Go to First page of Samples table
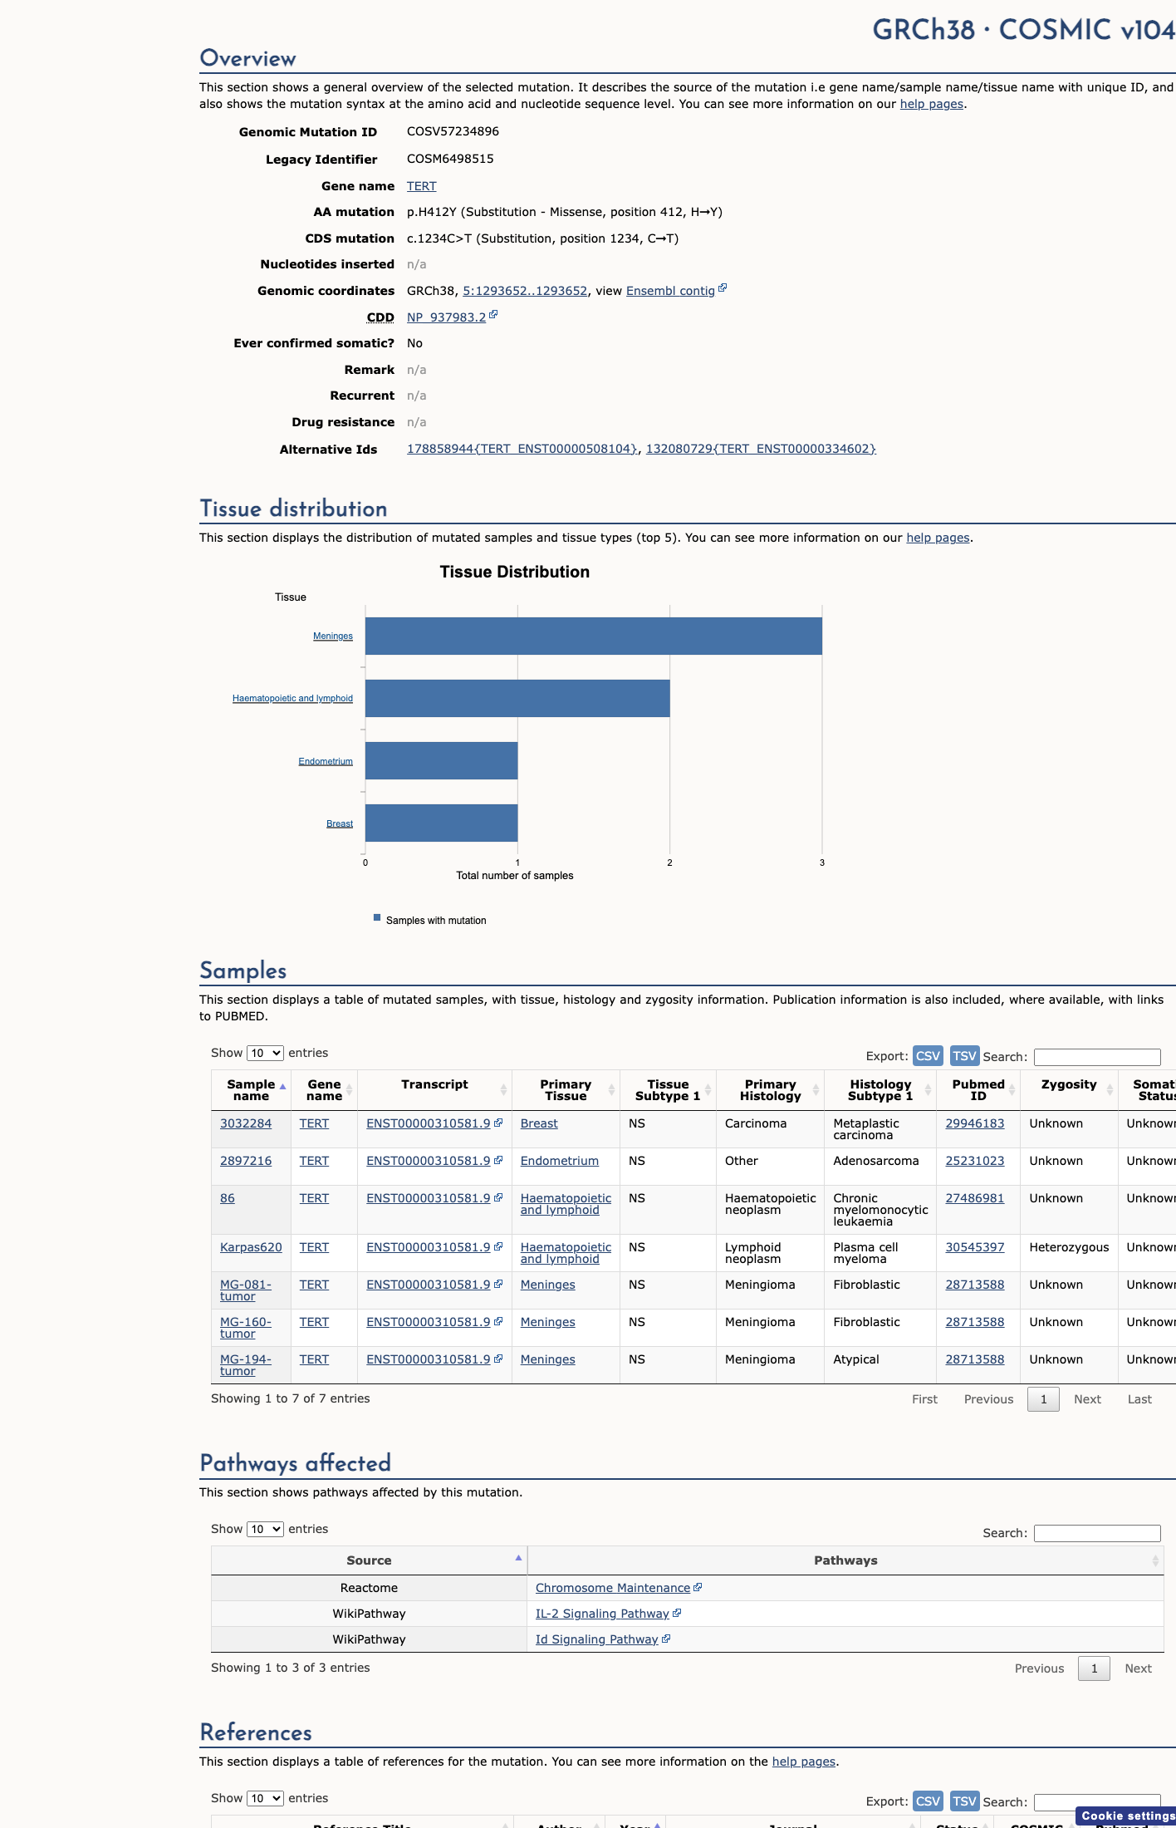Screen dimensions: 1176x1828 (924, 1399)
